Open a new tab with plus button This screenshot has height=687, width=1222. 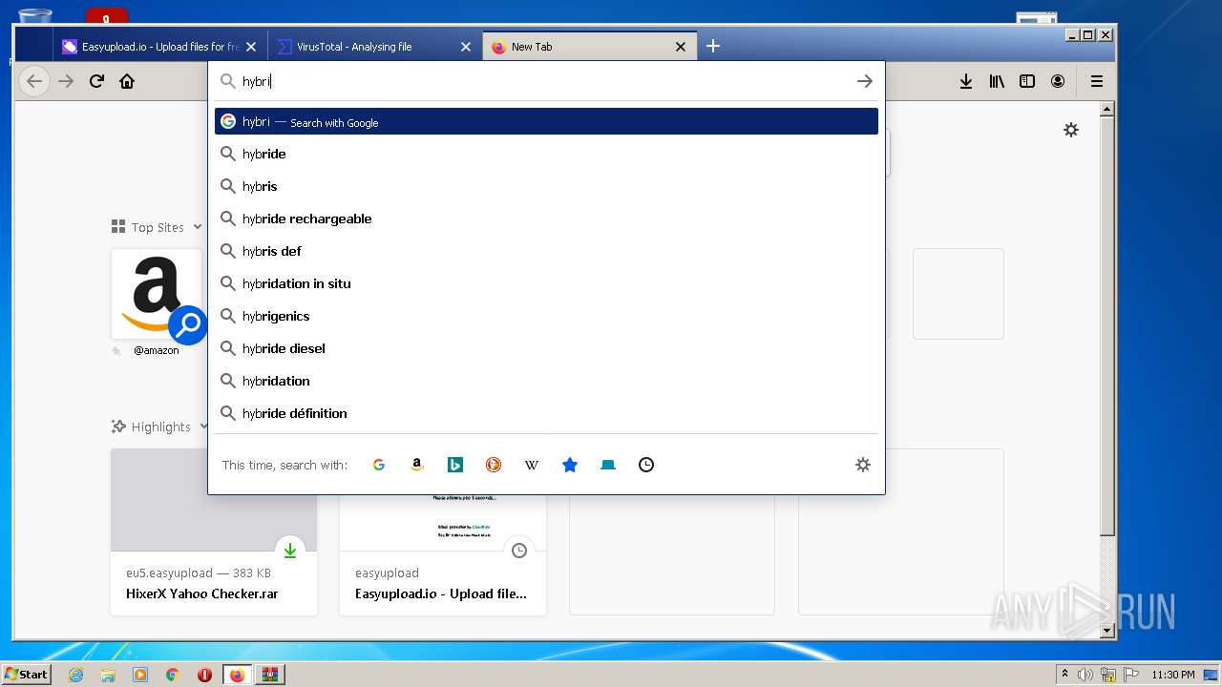pos(713,46)
